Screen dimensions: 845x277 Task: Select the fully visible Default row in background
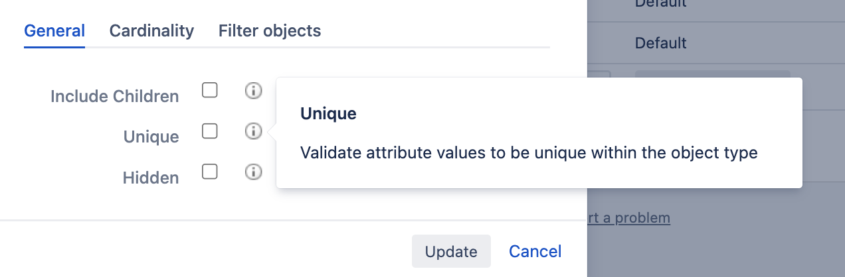661,44
